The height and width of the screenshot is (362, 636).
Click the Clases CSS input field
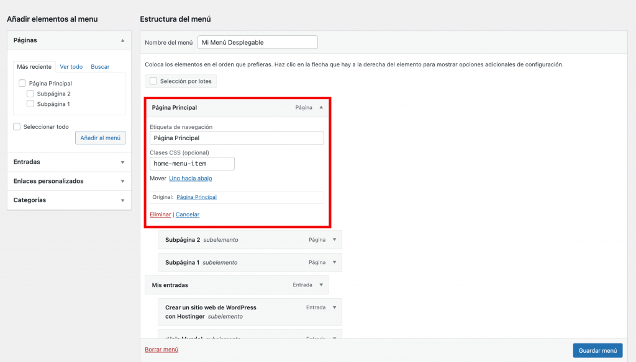click(x=192, y=164)
